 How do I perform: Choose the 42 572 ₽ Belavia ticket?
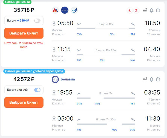click(x=24, y=102)
